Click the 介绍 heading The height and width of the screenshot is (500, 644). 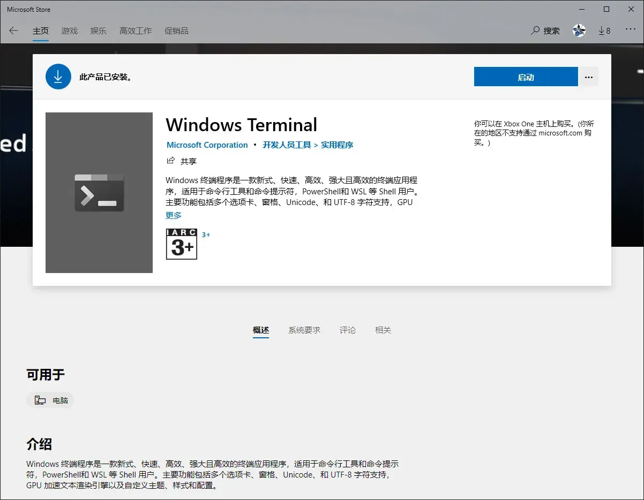[x=39, y=444]
